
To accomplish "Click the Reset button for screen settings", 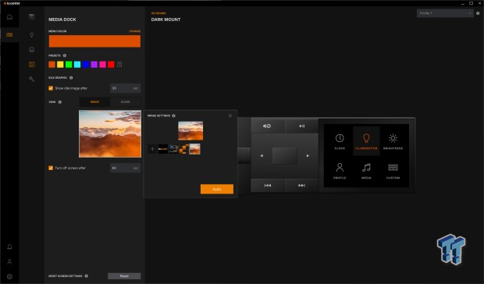I will pyautogui.click(x=124, y=276).
